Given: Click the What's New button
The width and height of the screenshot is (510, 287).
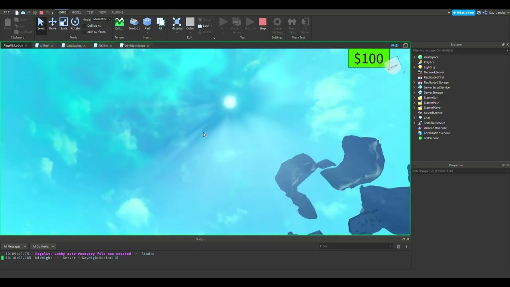Looking at the screenshot, I should click(463, 13).
